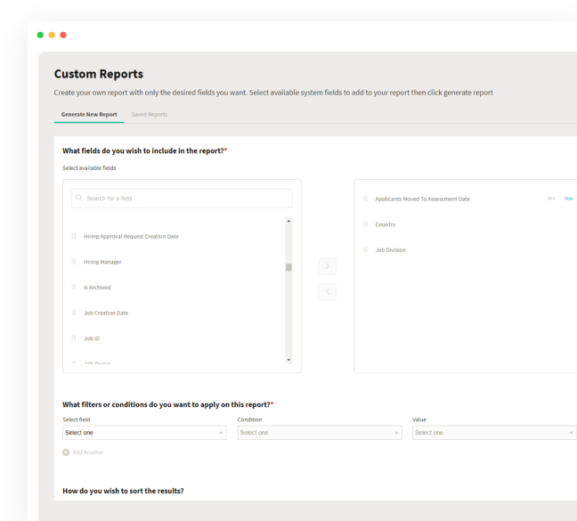
Task: Open the Value dropdown
Action: tap(494, 433)
